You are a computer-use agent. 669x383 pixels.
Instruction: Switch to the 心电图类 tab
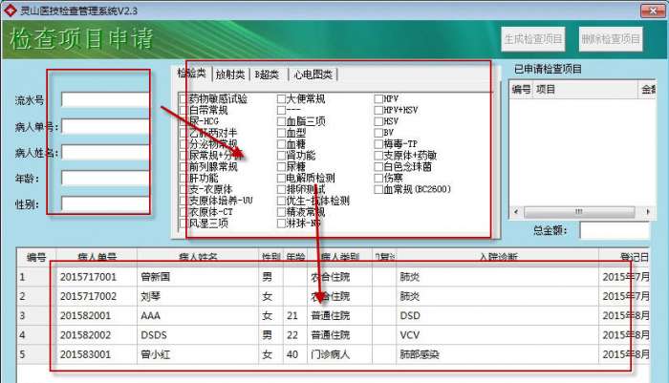313,74
